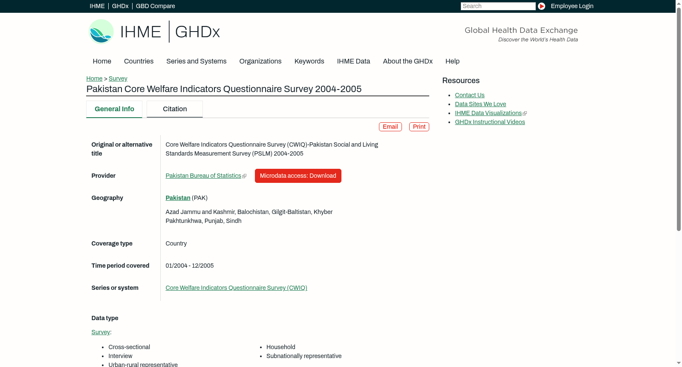
Task: Click the GHDx logo text in header
Action: (x=197, y=32)
